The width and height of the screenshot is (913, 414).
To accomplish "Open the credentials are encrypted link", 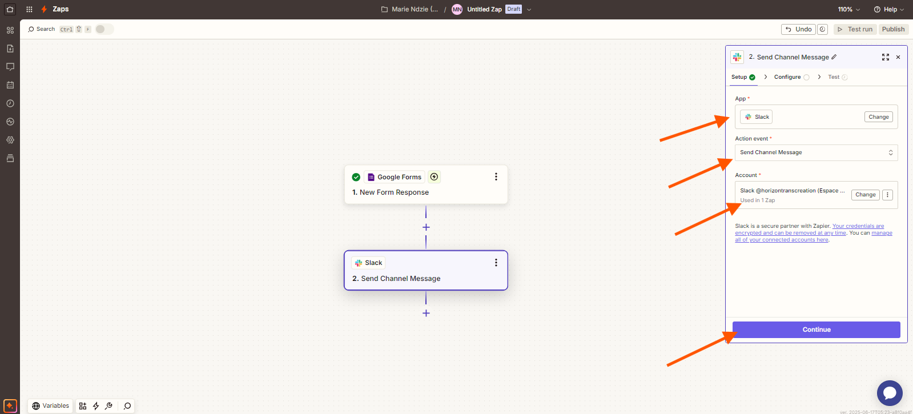I will (x=810, y=230).
